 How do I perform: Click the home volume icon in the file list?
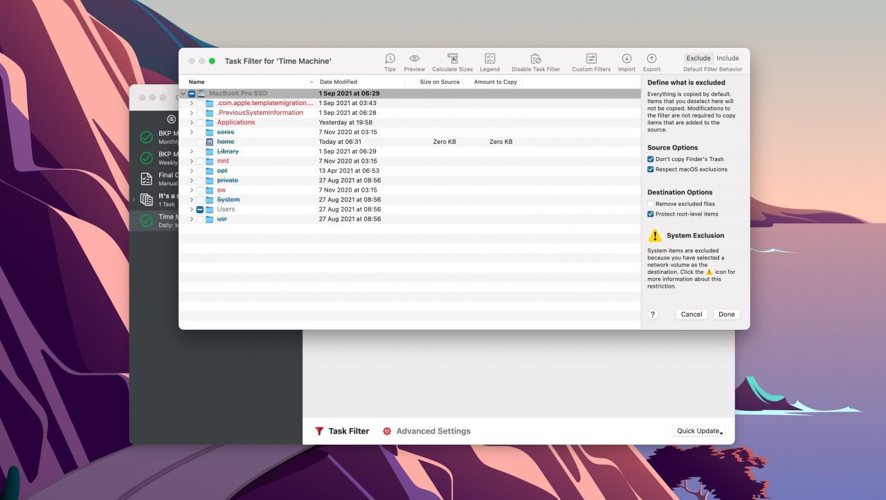(210, 142)
